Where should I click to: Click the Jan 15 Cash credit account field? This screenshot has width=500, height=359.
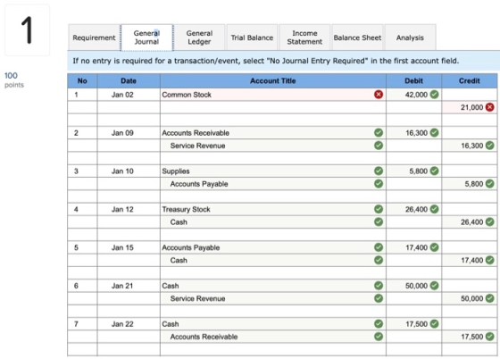pyautogui.click(x=273, y=260)
